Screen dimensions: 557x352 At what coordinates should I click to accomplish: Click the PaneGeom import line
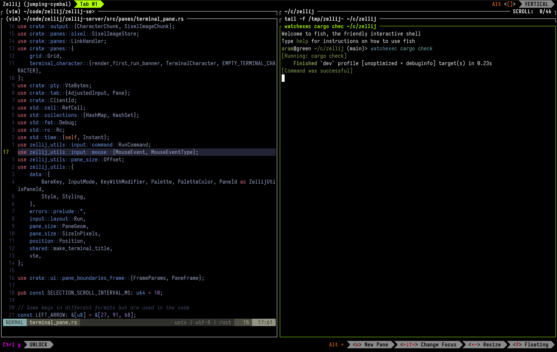(x=59, y=226)
